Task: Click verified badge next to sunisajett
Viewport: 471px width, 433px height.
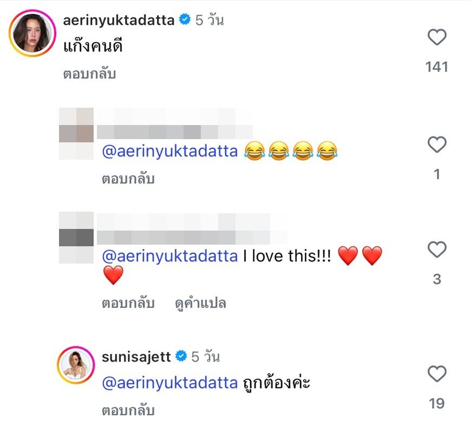Action: pyautogui.click(x=181, y=357)
